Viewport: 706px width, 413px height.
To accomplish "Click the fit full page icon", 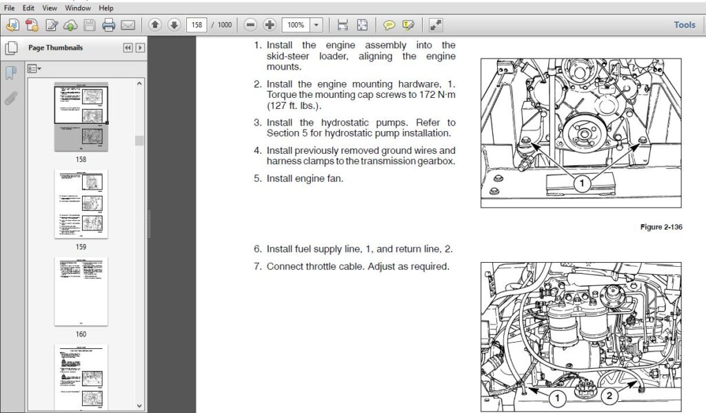I will click(362, 26).
